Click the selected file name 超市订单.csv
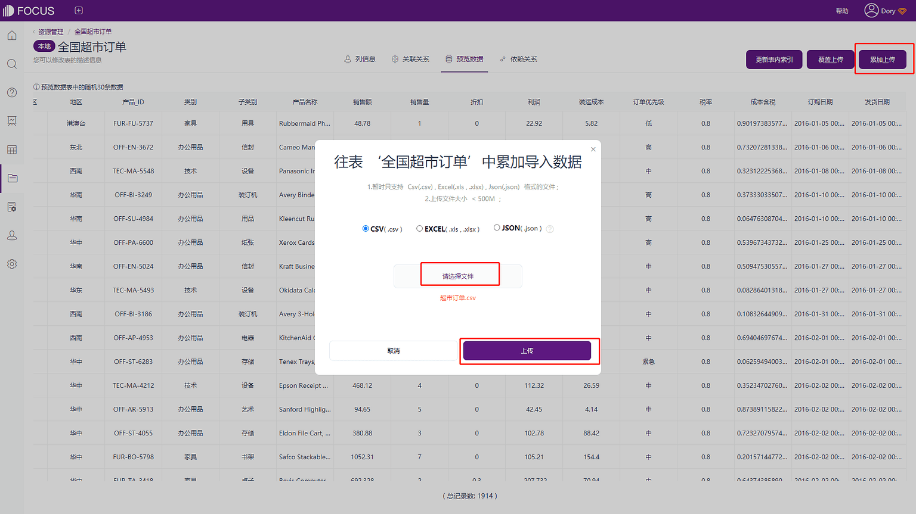The image size is (916, 514). [x=458, y=298]
